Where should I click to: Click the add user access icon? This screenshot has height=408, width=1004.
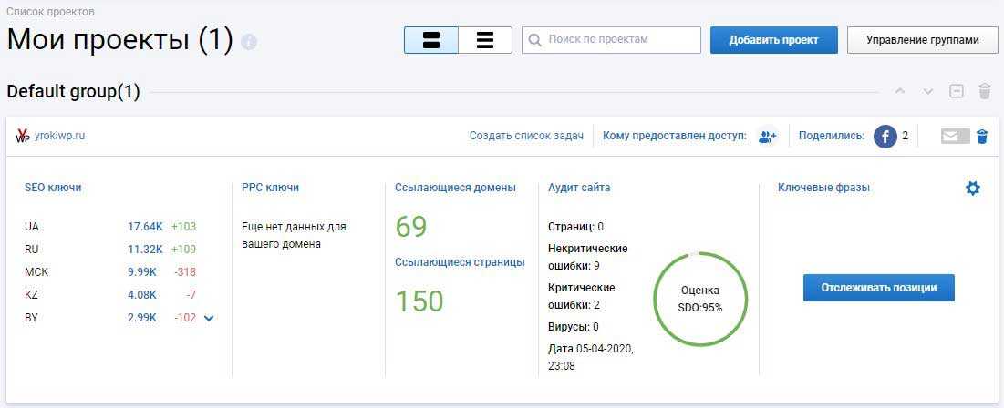coord(767,136)
